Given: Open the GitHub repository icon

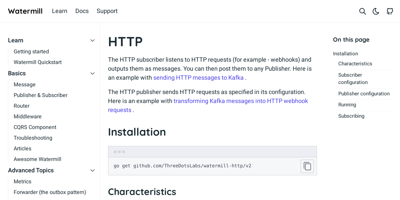Looking at the screenshot, I should [390, 11].
